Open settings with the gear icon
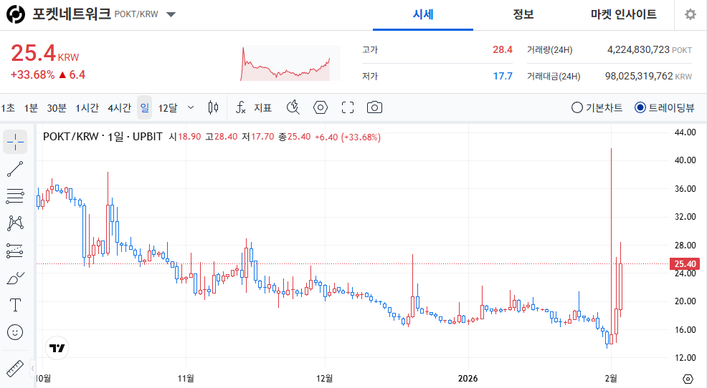Image resolution: width=707 pixels, height=388 pixels. (x=690, y=15)
